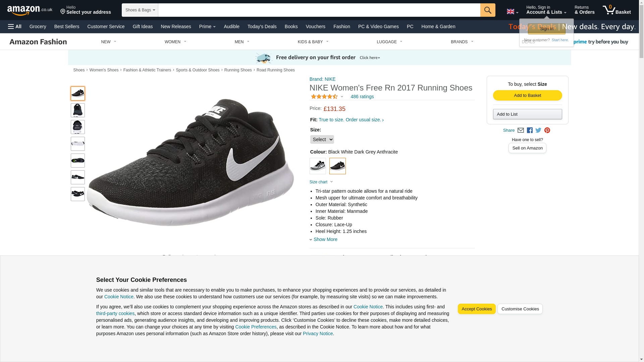Click the Amazon.co.uk logo

30,10
